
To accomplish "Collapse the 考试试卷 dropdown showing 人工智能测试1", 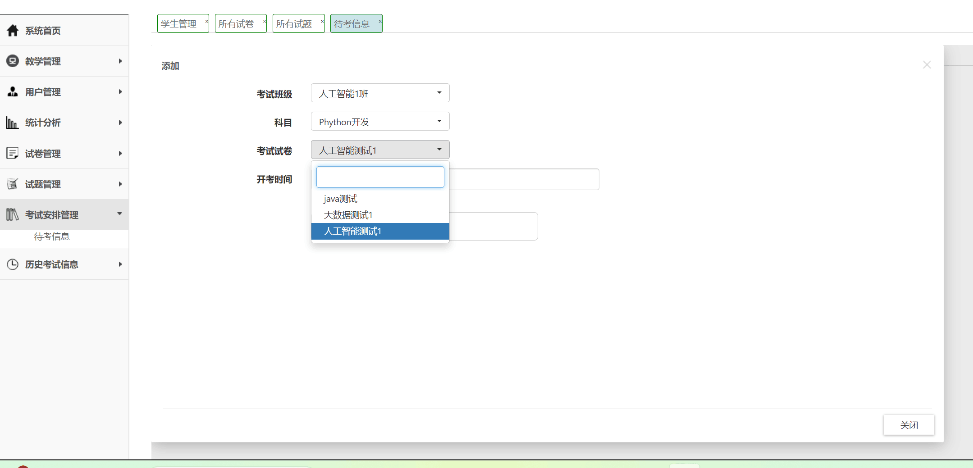I will point(380,150).
